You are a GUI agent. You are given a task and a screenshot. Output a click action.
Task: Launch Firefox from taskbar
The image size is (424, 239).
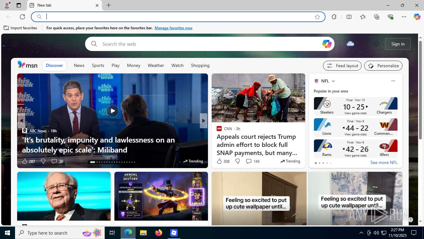point(159,233)
